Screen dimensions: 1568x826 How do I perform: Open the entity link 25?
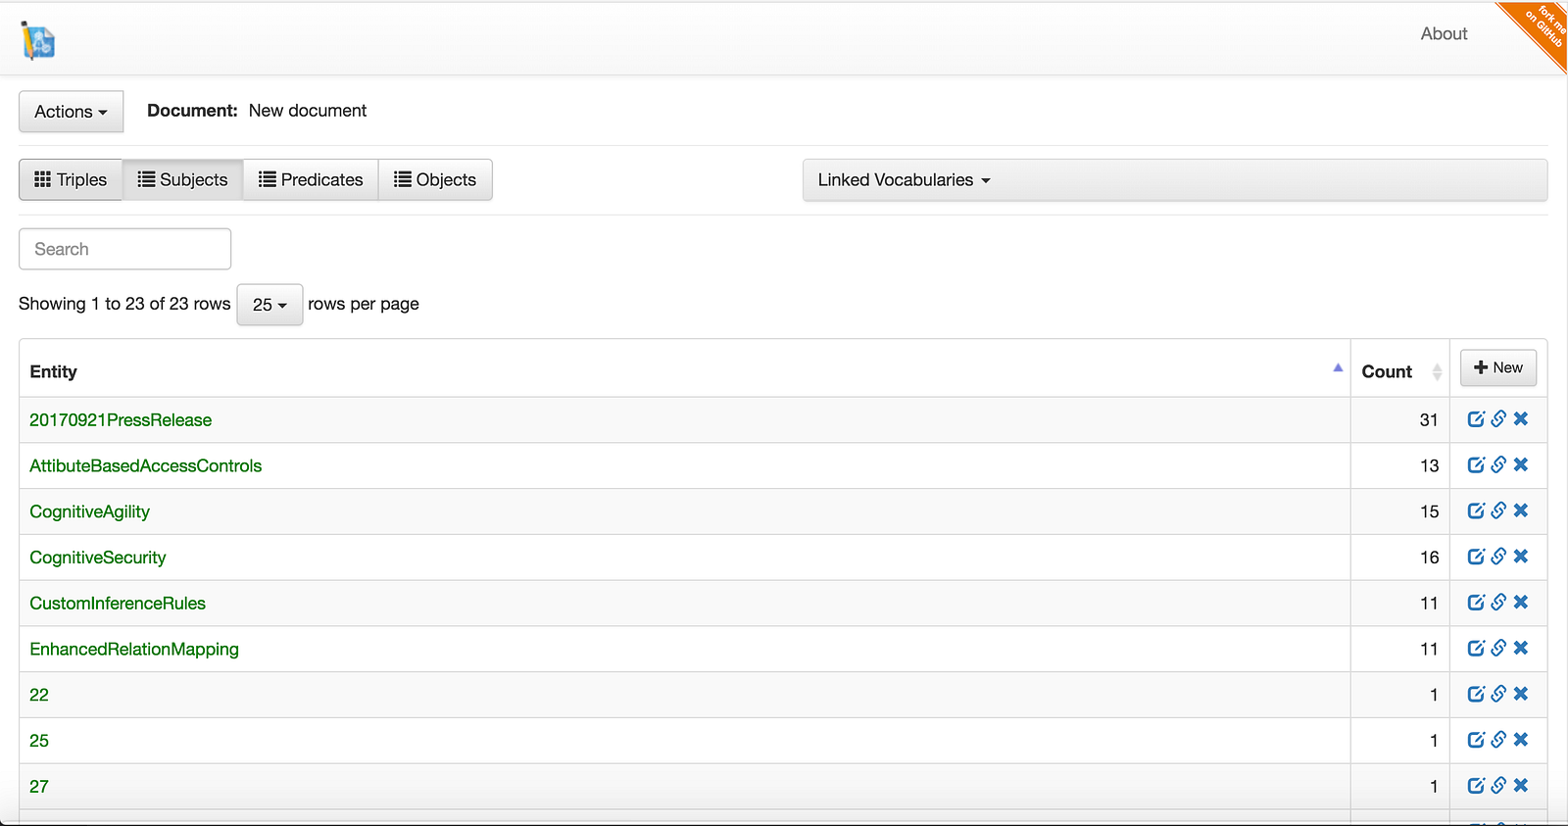pyautogui.click(x=39, y=741)
